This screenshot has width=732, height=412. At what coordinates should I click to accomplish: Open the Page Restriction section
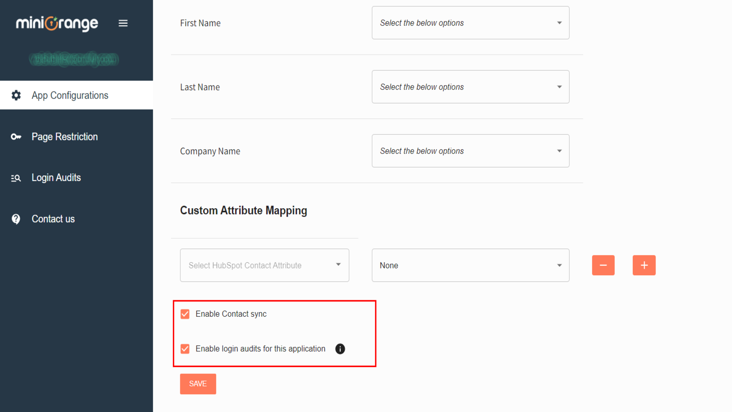(x=65, y=136)
